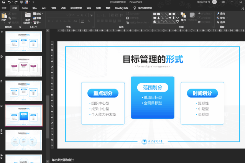The height and width of the screenshot is (163, 245).
Task: Expand the 粘贴 paste options arrow
Action: pos(4,23)
